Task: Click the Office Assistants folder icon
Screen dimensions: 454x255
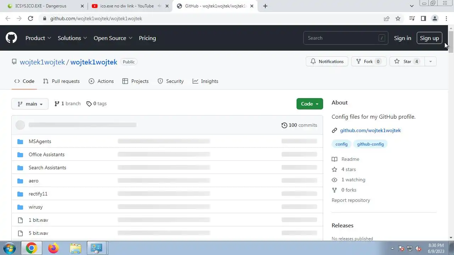Action: point(20,154)
